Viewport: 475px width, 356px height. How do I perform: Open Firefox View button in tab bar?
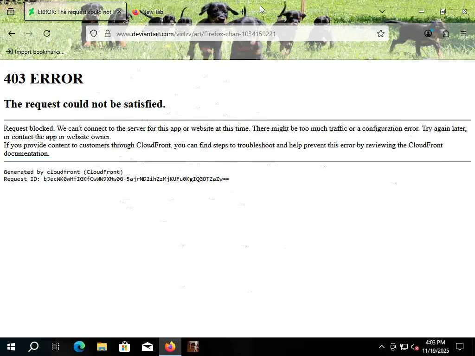point(11,12)
